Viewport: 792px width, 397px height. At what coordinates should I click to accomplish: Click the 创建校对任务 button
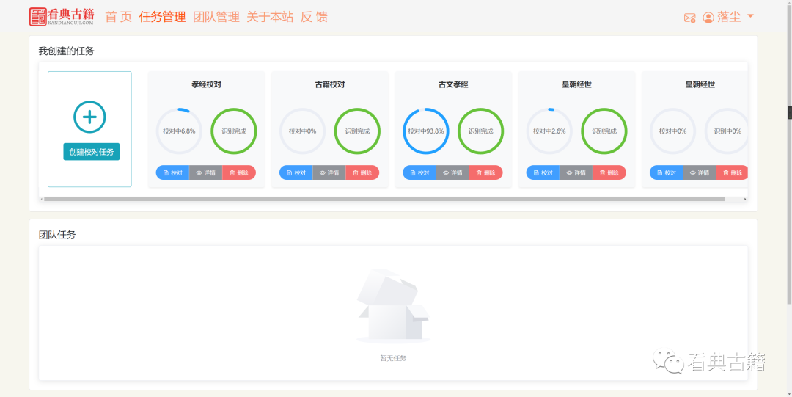pyautogui.click(x=92, y=152)
